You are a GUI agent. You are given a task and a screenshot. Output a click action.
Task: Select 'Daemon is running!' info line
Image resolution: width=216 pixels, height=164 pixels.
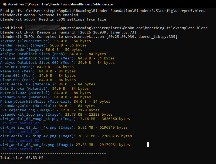68,32
